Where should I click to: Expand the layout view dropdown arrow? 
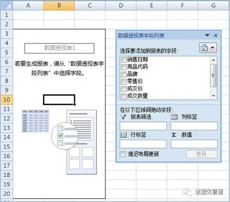tap(212, 48)
